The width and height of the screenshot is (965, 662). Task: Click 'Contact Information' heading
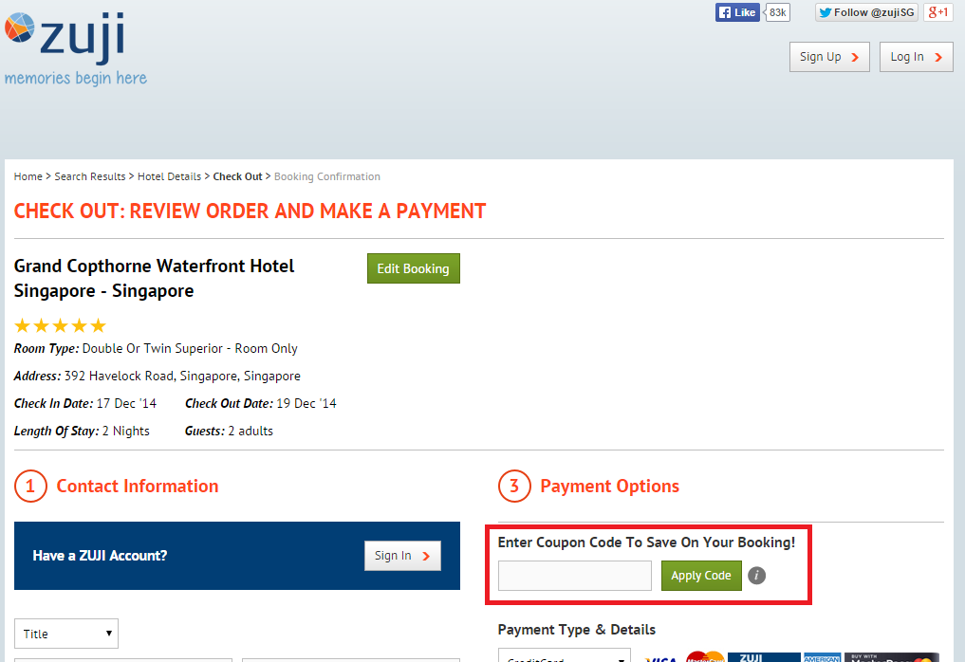pos(138,486)
